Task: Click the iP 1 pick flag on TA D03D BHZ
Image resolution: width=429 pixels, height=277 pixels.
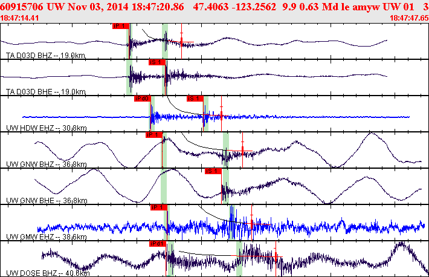Action: (120, 26)
